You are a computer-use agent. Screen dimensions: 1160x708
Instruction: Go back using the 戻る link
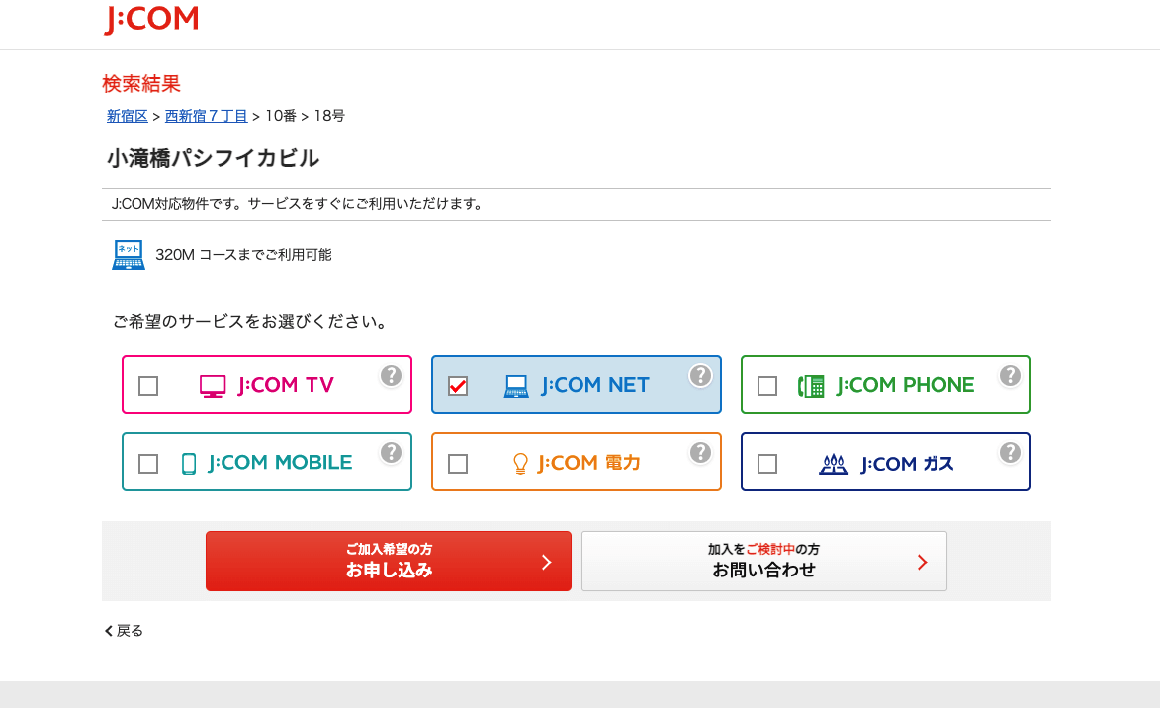point(125,631)
